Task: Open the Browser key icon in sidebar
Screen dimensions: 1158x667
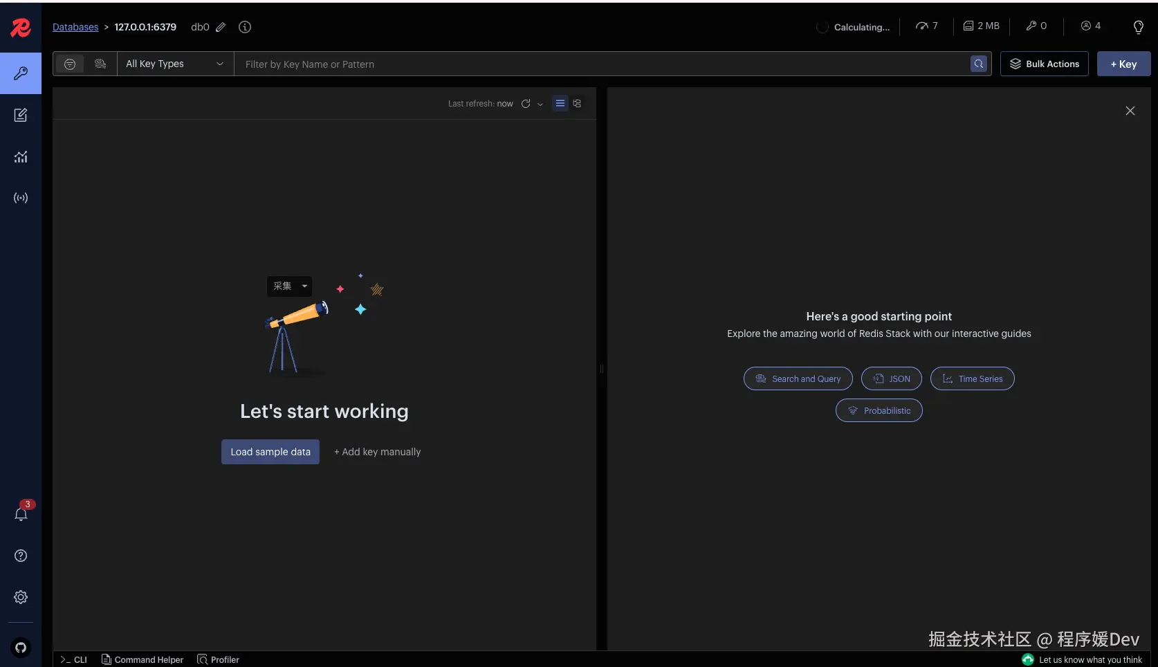Action: tap(21, 73)
